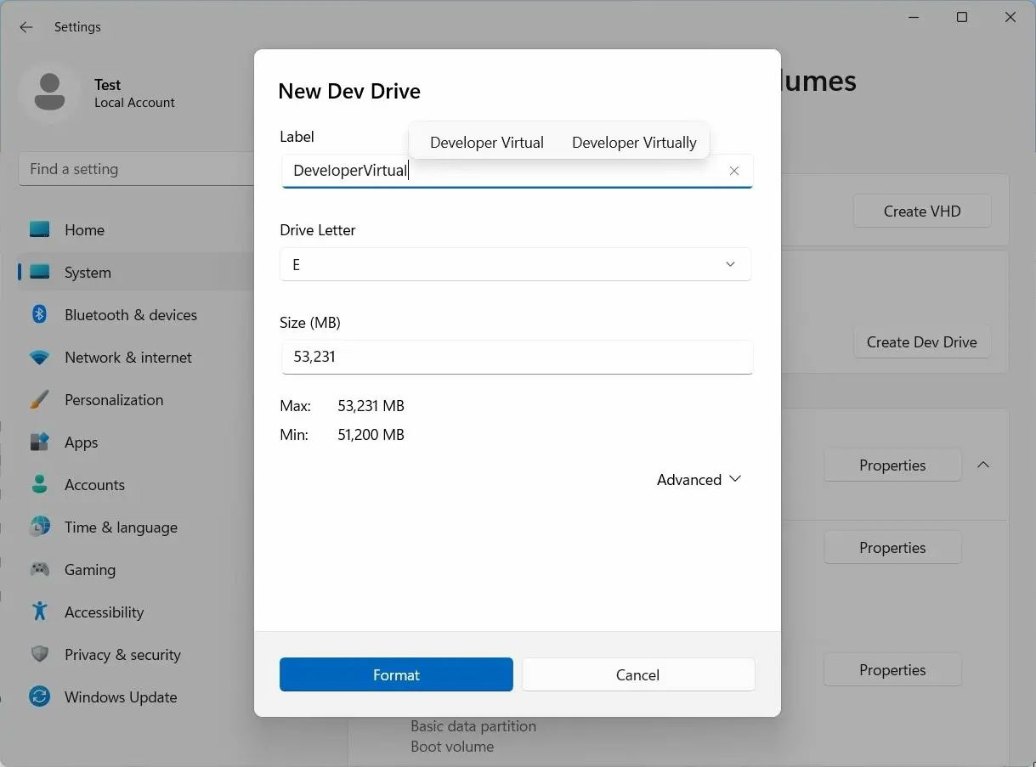Go back using the Settings back arrow
Image resolution: width=1036 pixels, height=767 pixels.
pos(26,27)
